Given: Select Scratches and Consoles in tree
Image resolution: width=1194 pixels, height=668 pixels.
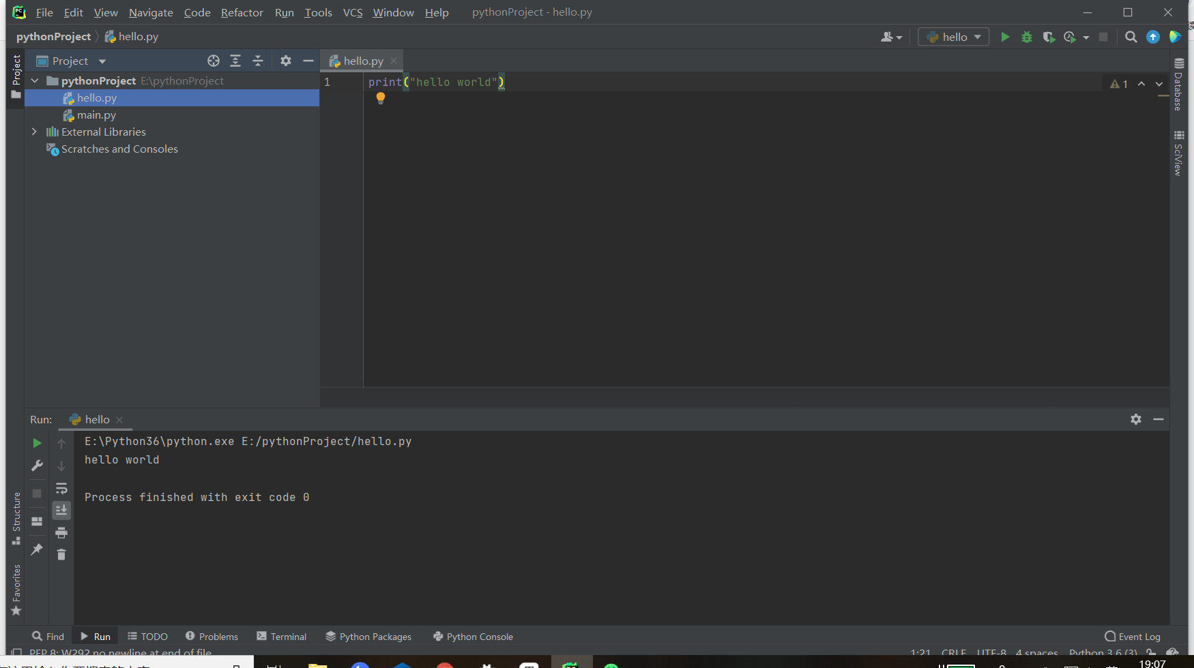Looking at the screenshot, I should pyautogui.click(x=119, y=149).
